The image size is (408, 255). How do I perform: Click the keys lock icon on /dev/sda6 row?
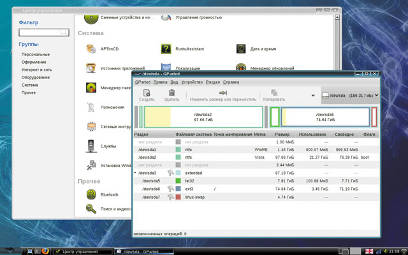[170, 189]
